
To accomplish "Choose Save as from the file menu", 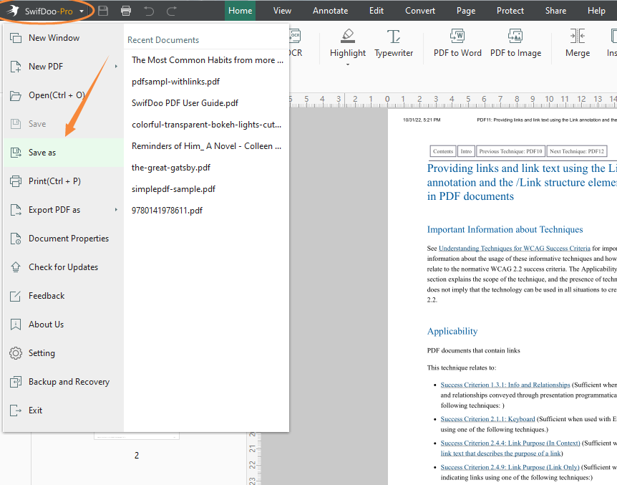I will click(x=64, y=153).
